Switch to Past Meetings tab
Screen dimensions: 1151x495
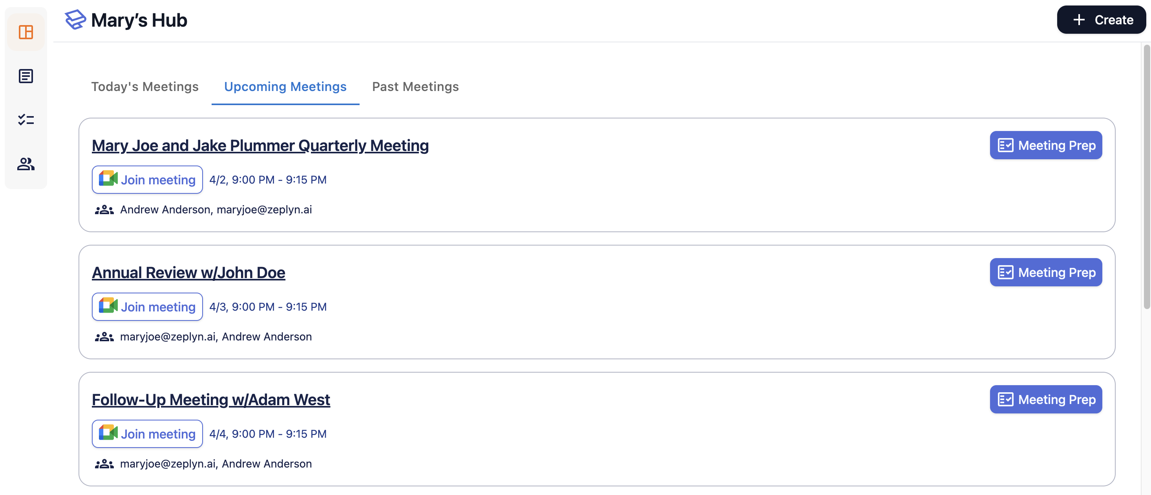[415, 87]
